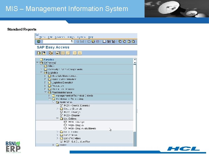This screenshot has height=157, width=209.
Task: Click the Move Favorites Up arrow icon
Action: point(80,53)
